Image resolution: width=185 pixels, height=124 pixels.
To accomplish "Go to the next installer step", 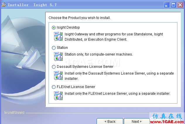I will point(137,121).
